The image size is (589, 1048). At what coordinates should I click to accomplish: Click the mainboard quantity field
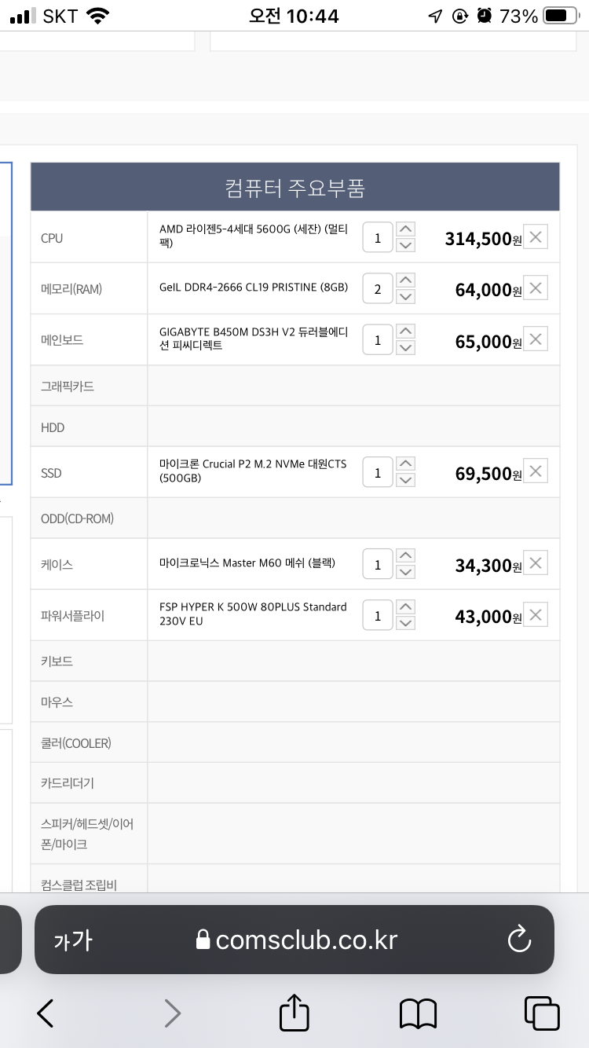click(378, 340)
